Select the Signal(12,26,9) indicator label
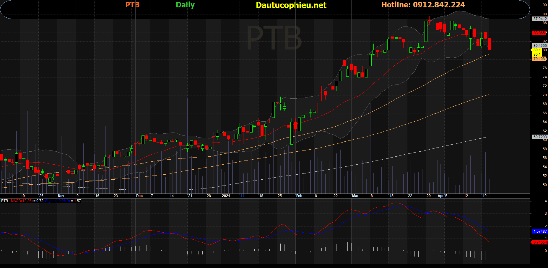Image resolution: width=548 pixels, height=268 pixels. 57,201
